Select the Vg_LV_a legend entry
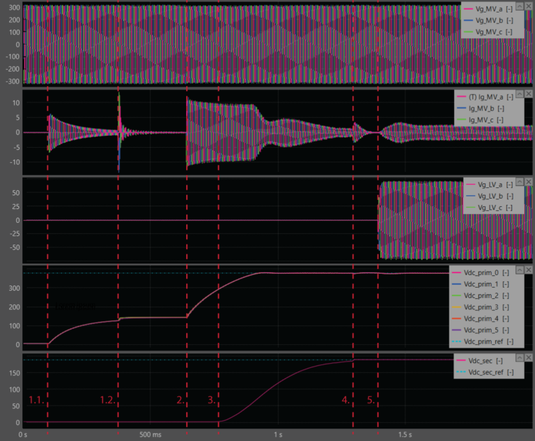535x441 pixels. click(494, 185)
